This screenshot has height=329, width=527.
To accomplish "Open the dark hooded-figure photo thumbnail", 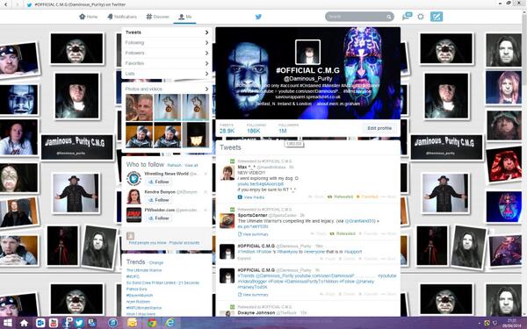I will tap(196, 135).
